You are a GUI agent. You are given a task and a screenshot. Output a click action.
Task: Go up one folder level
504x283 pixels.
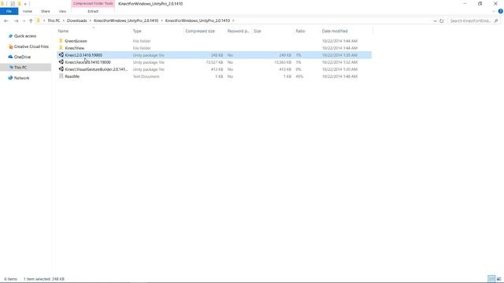[x=31, y=21]
